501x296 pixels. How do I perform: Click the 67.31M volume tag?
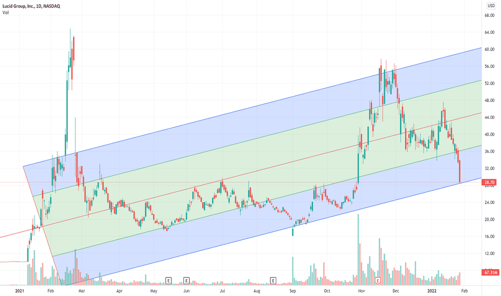490,272
